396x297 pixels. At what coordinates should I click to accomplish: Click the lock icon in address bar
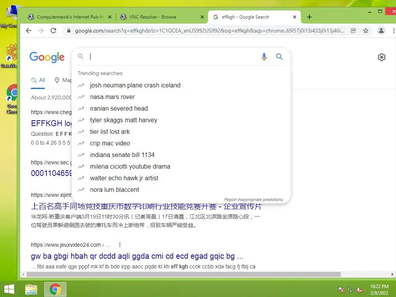pos(68,31)
